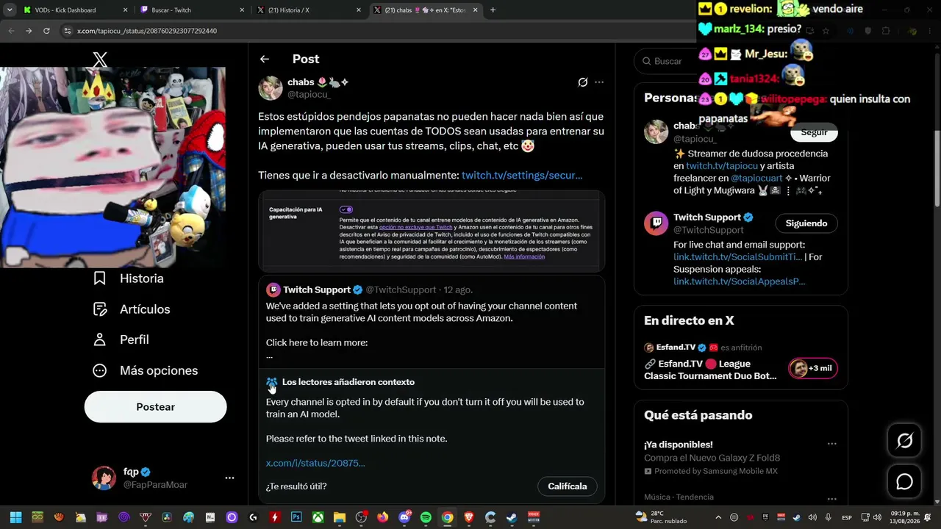Join the Esfand.TV live +3 mil button

coord(813,368)
